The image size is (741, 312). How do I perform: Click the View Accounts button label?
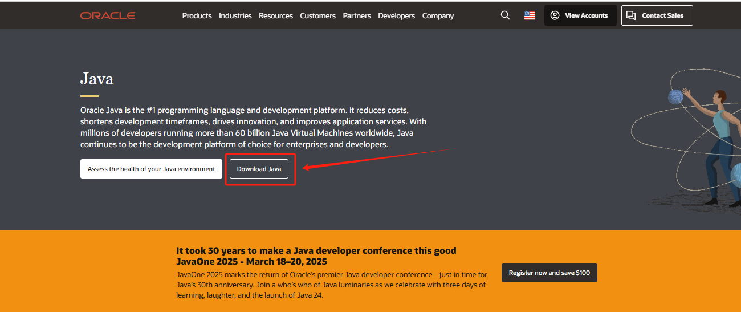pos(586,15)
